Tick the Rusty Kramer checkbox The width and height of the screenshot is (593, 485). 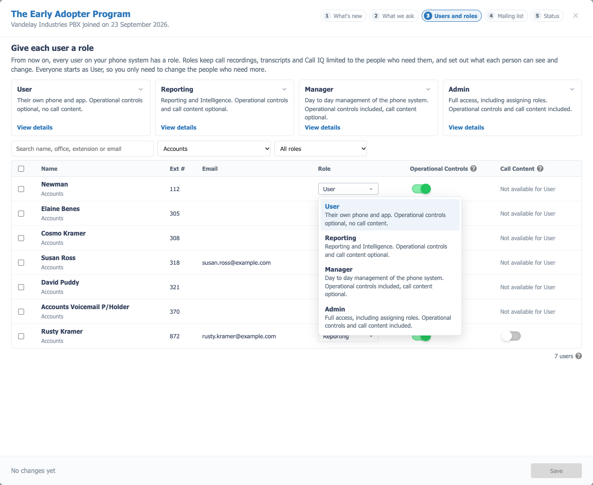tap(21, 336)
